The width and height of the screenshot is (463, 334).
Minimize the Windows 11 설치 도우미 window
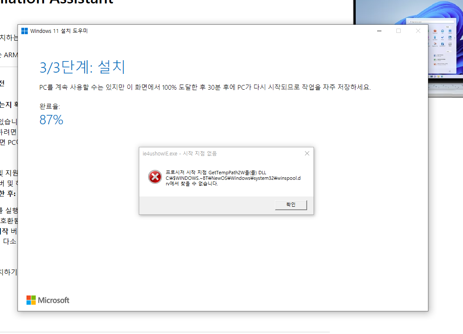tap(379, 31)
